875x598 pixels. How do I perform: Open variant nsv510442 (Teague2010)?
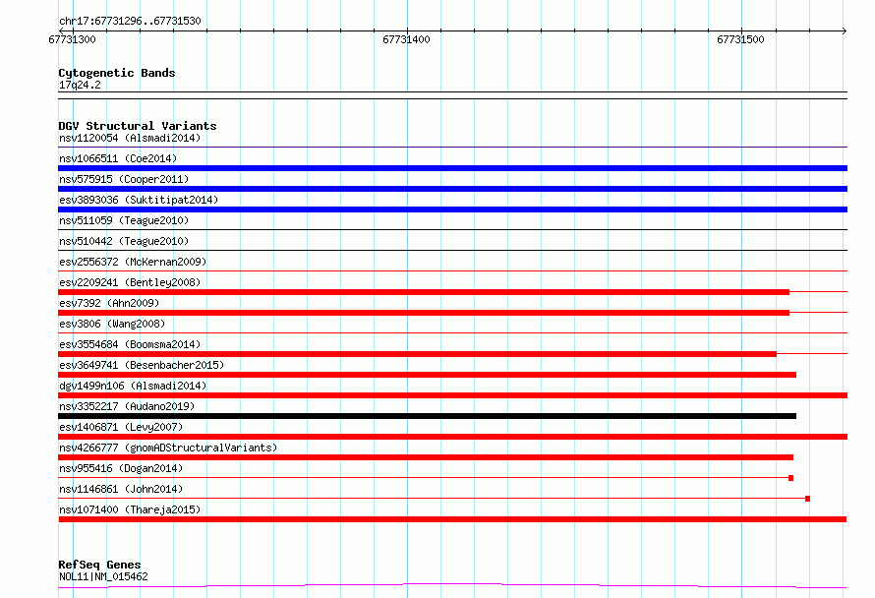coord(124,241)
